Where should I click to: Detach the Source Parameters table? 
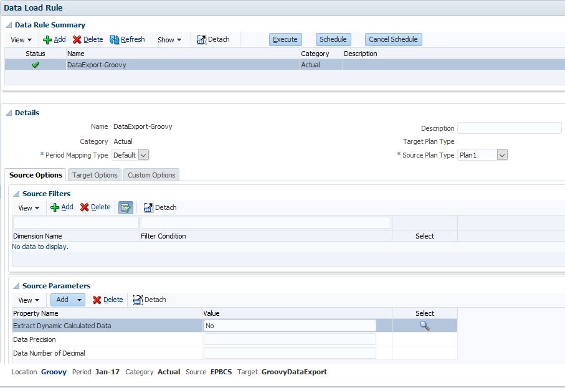[x=150, y=300]
